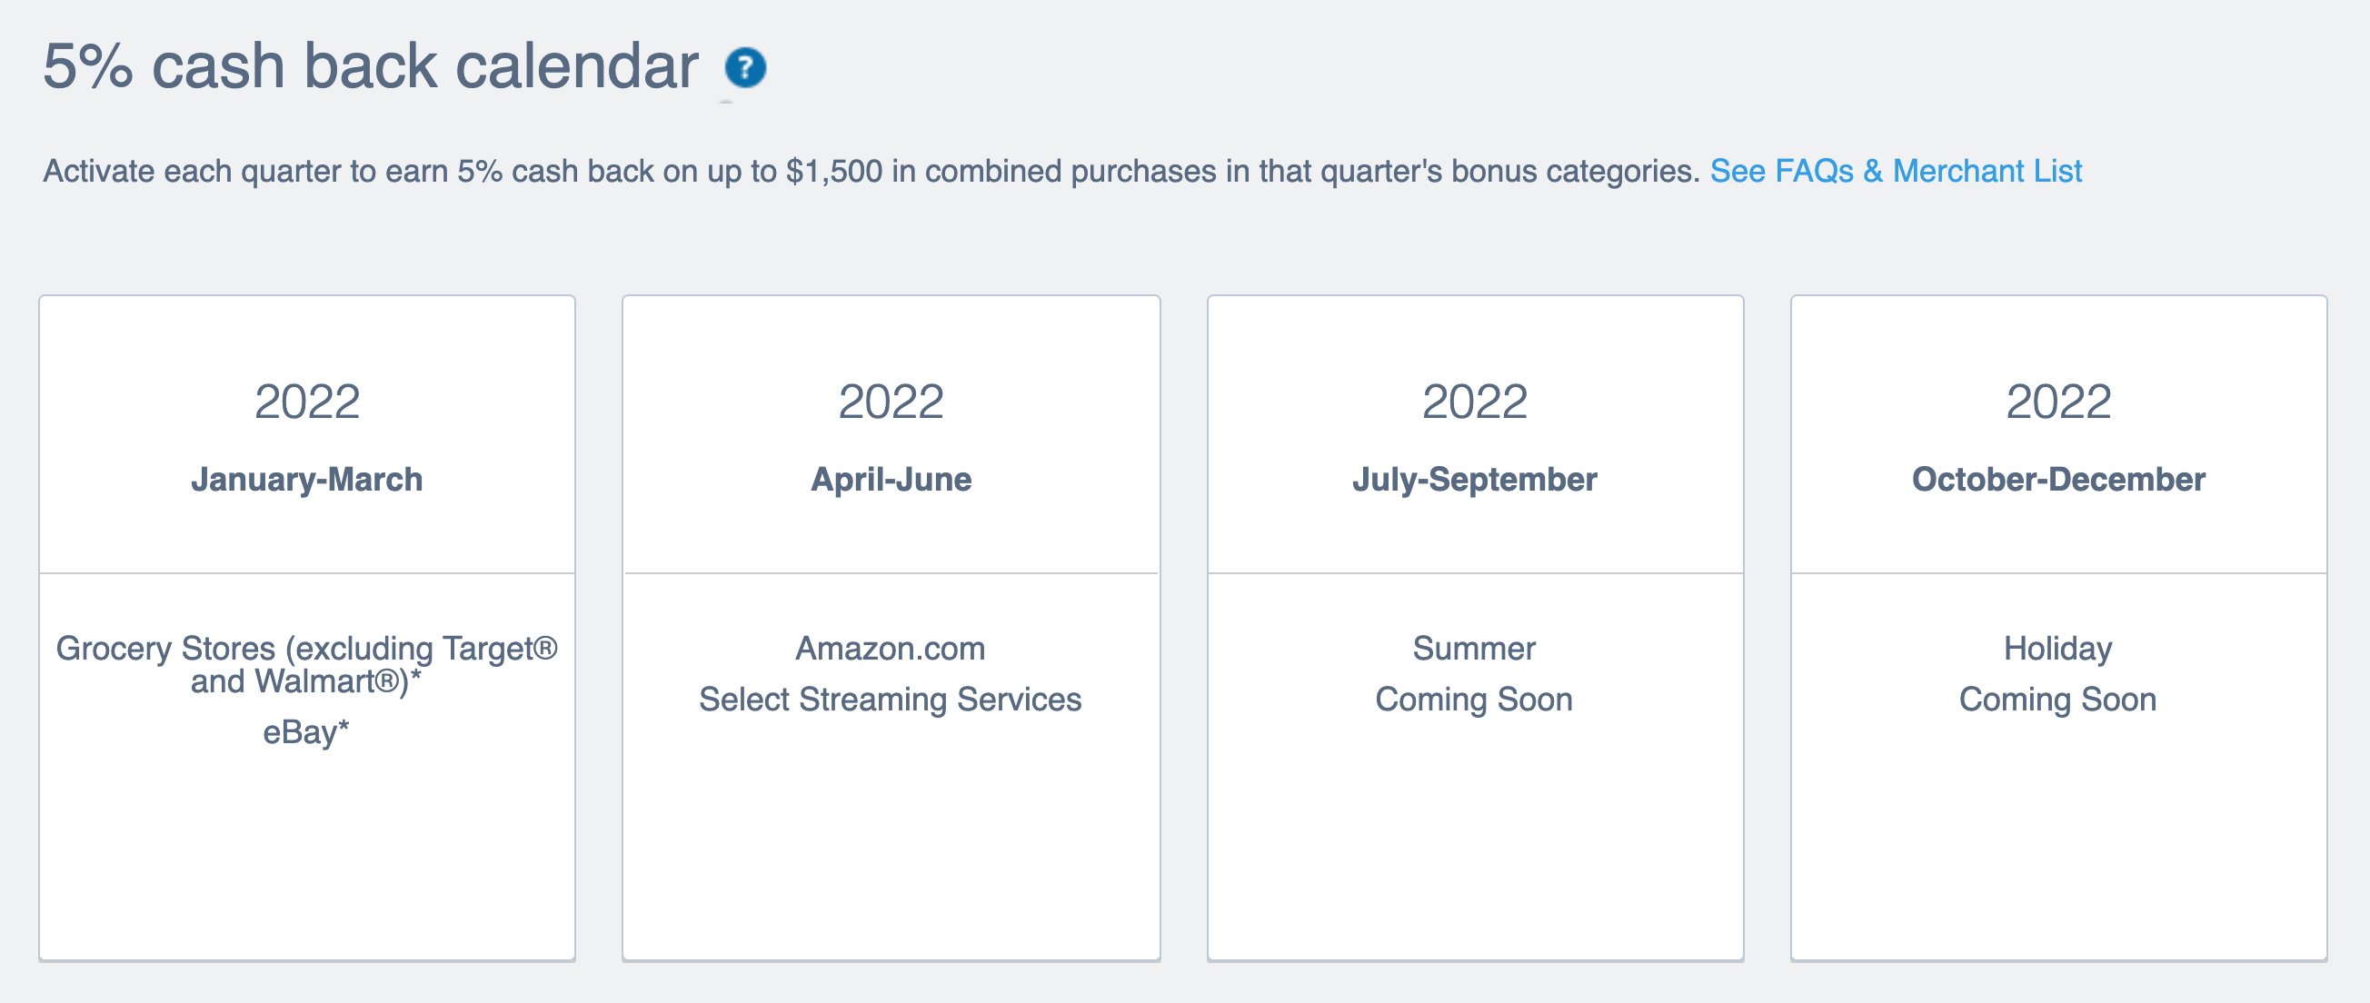This screenshot has height=1003, width=2370.
Task: Select the April-June quarter label
Action: pos(891,480)
